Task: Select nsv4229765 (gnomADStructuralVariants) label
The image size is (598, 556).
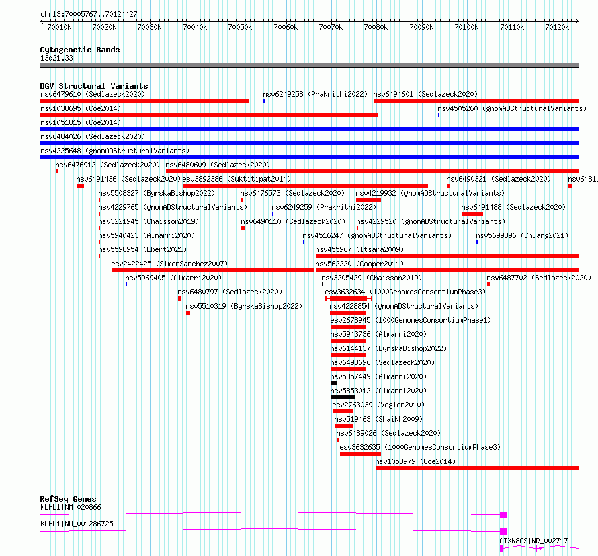Action: tap(173, 207)
